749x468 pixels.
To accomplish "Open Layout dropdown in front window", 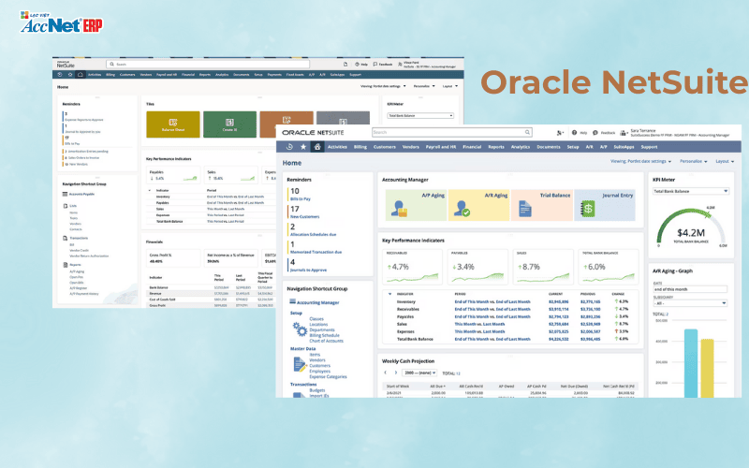I will point(725,161).
